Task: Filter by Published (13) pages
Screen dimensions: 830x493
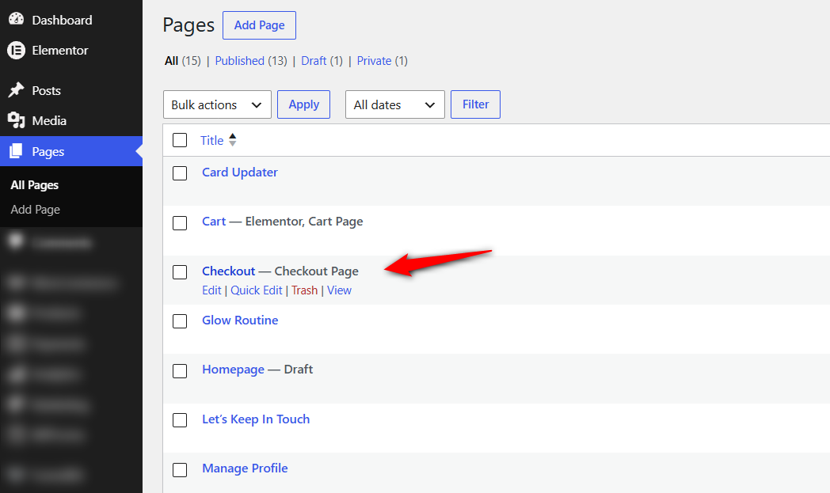Action: tap(251, 61)
